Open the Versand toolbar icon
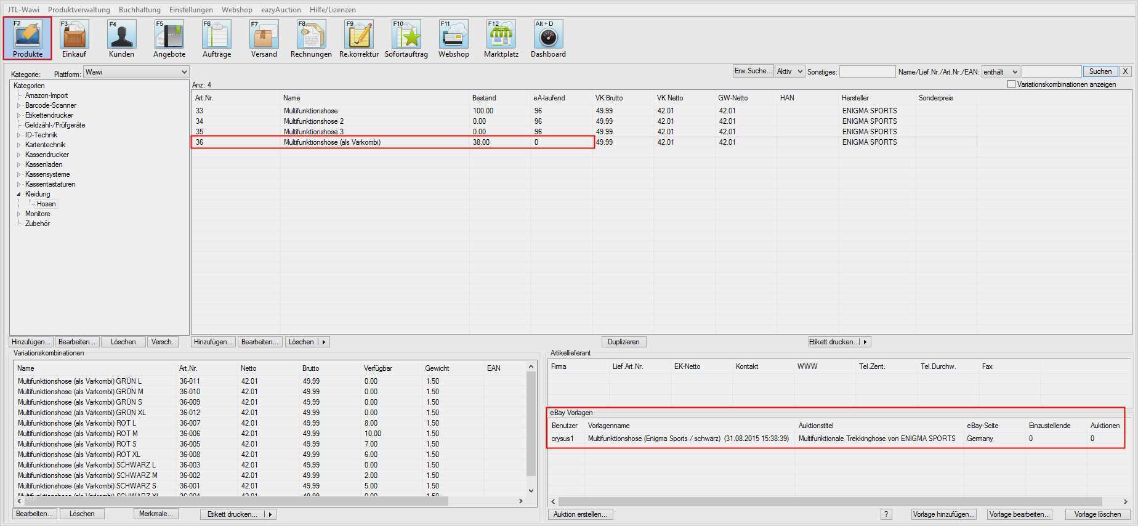This screenshot has width=1138, height=526. coord(264,38)
